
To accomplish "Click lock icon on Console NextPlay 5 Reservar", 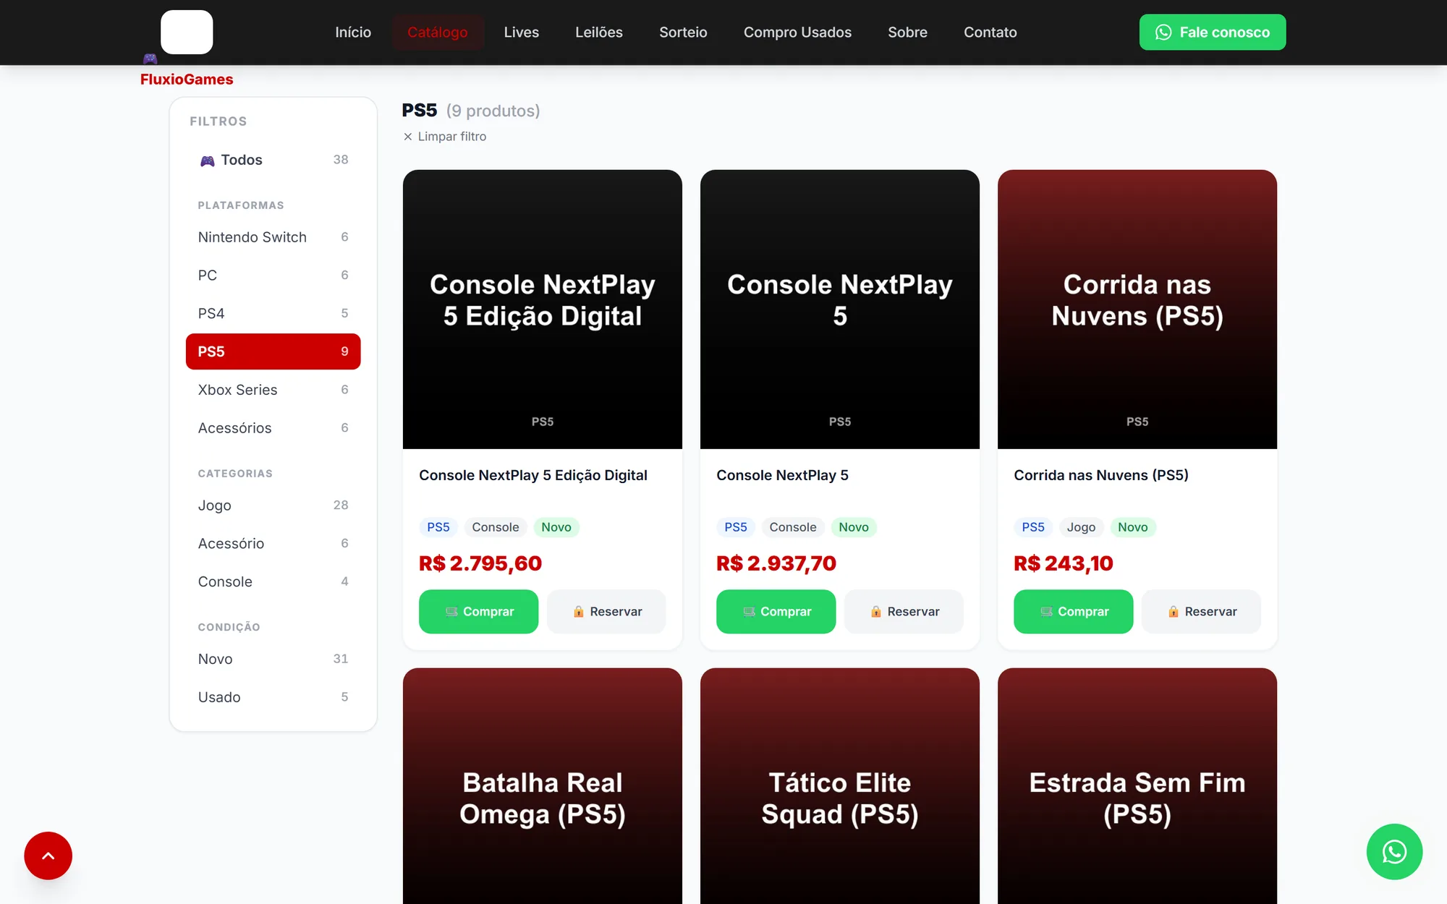I will click(875, 612).
